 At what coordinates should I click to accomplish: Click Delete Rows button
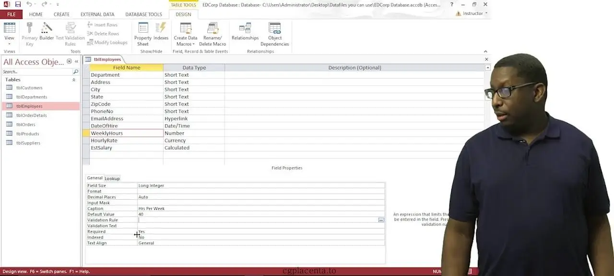103,34
